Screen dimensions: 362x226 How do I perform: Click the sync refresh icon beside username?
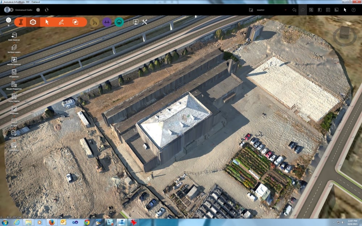point(47,10)
